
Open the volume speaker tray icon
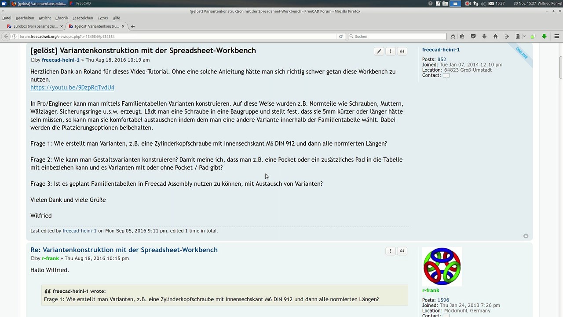[483, 4]
